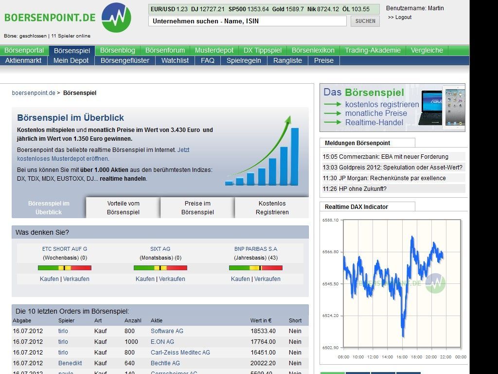Click the 'Was denken Sie?' section header

click(x=160, y=232)
